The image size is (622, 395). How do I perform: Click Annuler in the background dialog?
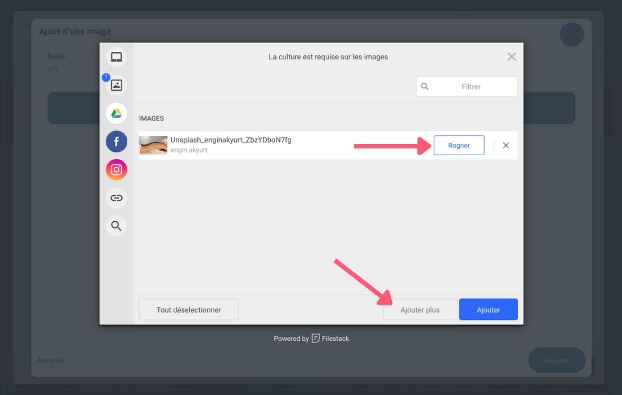pyautogui.click(x=51, y=361)
